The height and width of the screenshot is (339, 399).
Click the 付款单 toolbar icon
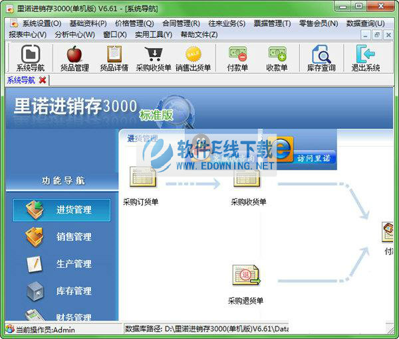tap(237, 54)
